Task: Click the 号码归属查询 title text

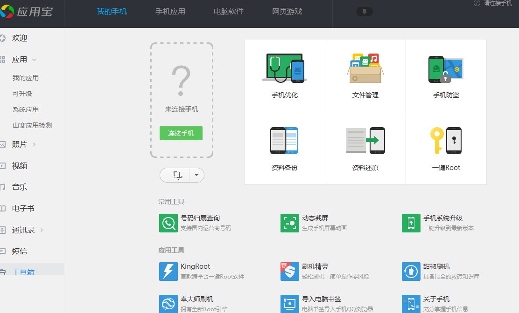Action: (x=200, y=218)
